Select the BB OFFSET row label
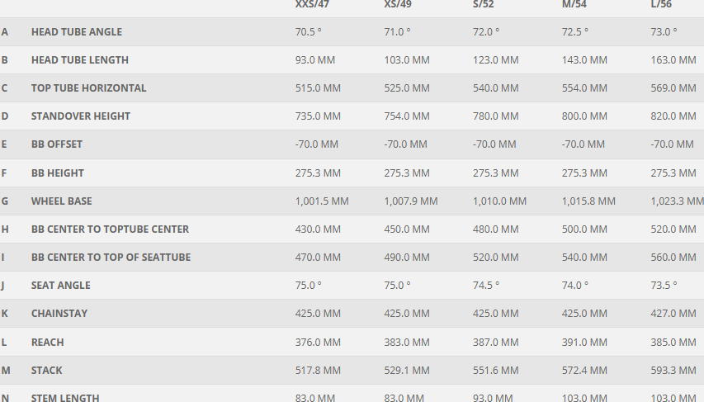 tap(56, 144)
